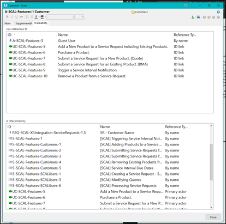Image resolution: width=226 pixels, height=224 pixels.
Task: Switch to the Supplemental tab
Action: (23, 23)
